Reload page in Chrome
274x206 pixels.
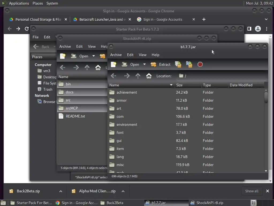[26, 29]
